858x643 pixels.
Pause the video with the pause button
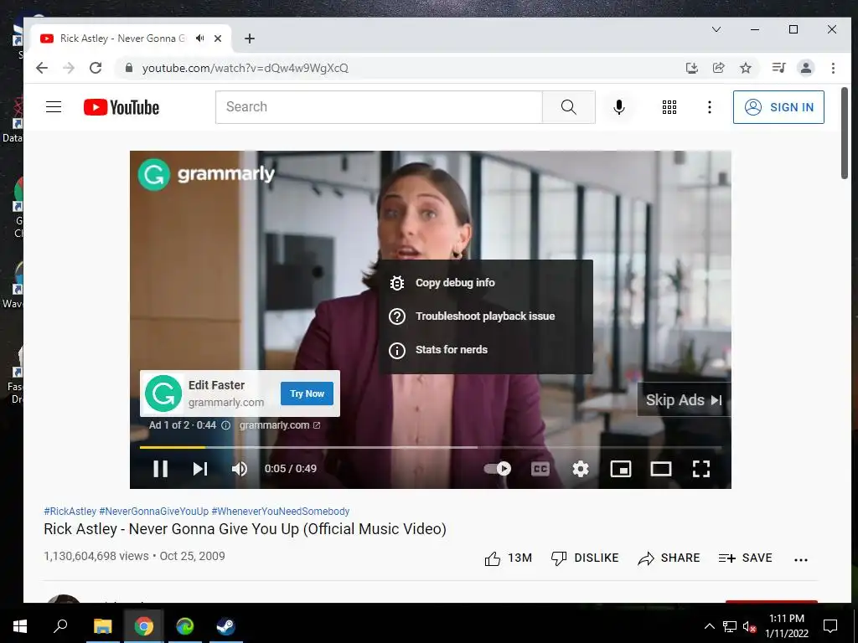[160, 469]
